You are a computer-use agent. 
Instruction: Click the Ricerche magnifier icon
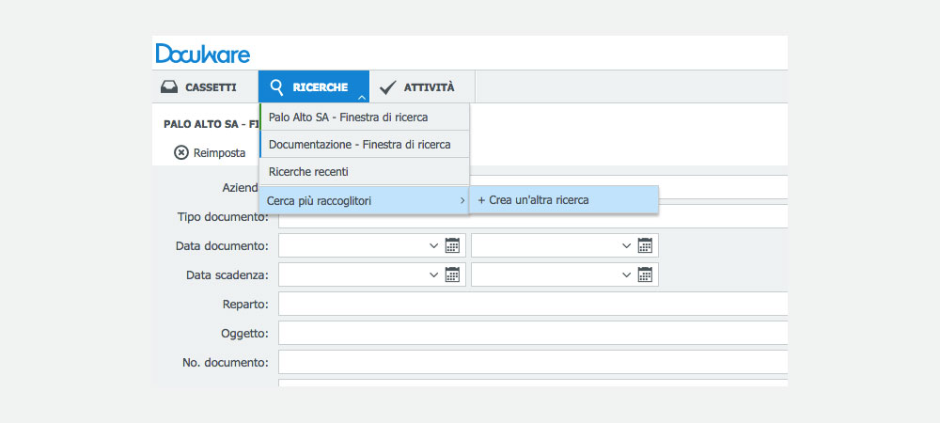[x=276, y=87]
